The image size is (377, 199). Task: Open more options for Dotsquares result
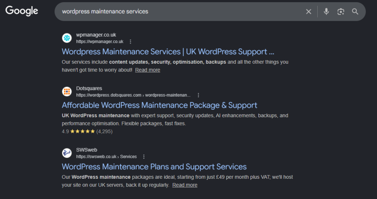click(198, 95)
